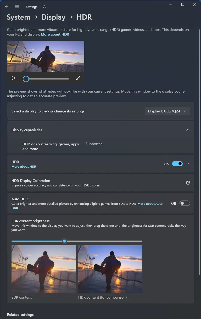This screenshot has width=201, height=319.
Task: Click the HDR content comparison thumbnail
Action: (x=110, y=269)
